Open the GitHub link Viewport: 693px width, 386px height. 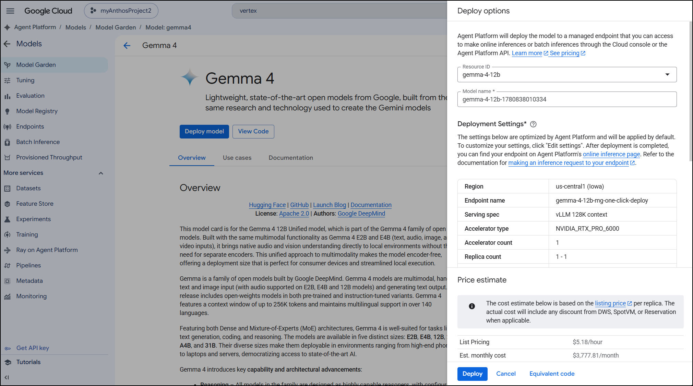point(299,205)
